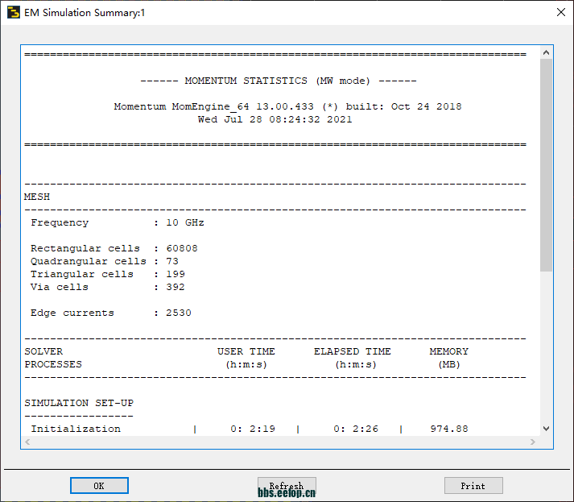Click the date 'Wed Jul 28 08:24:32 2021'
Screen dimensions: 574x502
[275, 119]
